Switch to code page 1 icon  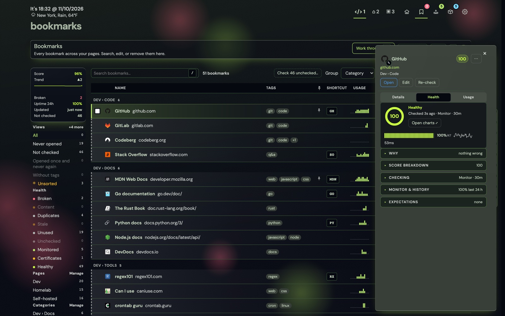point(360,12)
